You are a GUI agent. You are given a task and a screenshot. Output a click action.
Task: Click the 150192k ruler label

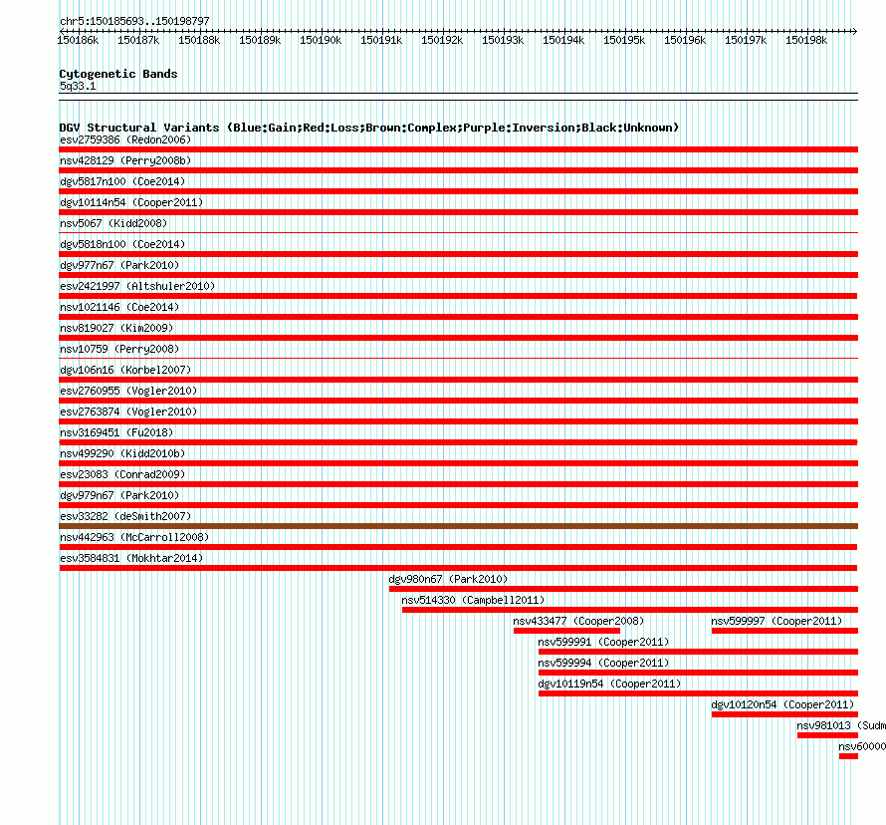(442, 40)
